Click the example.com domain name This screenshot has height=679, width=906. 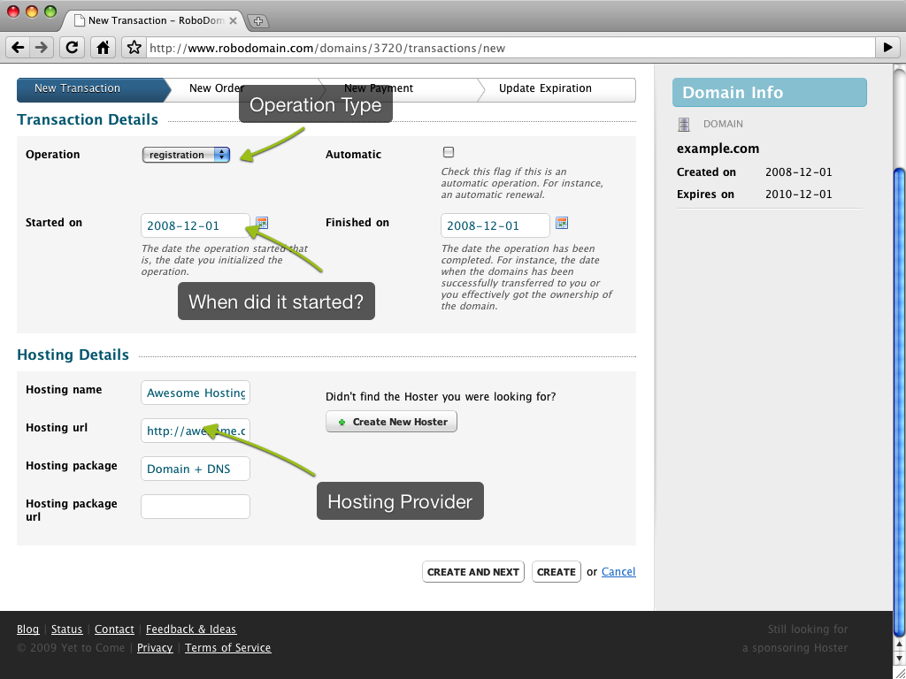point(718,149)
